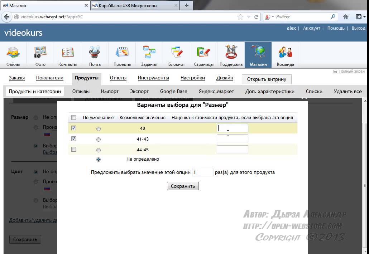This screenshot has height=254, width=369.
Task: Open the address bar history dropdown arrow
Action: click(249, 17)
